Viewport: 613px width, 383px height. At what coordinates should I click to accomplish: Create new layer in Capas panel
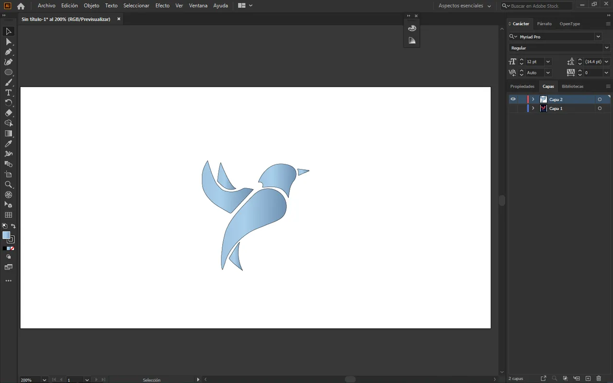588,379
